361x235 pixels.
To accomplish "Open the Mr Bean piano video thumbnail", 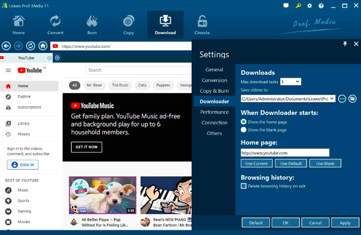I will [166, 195].
